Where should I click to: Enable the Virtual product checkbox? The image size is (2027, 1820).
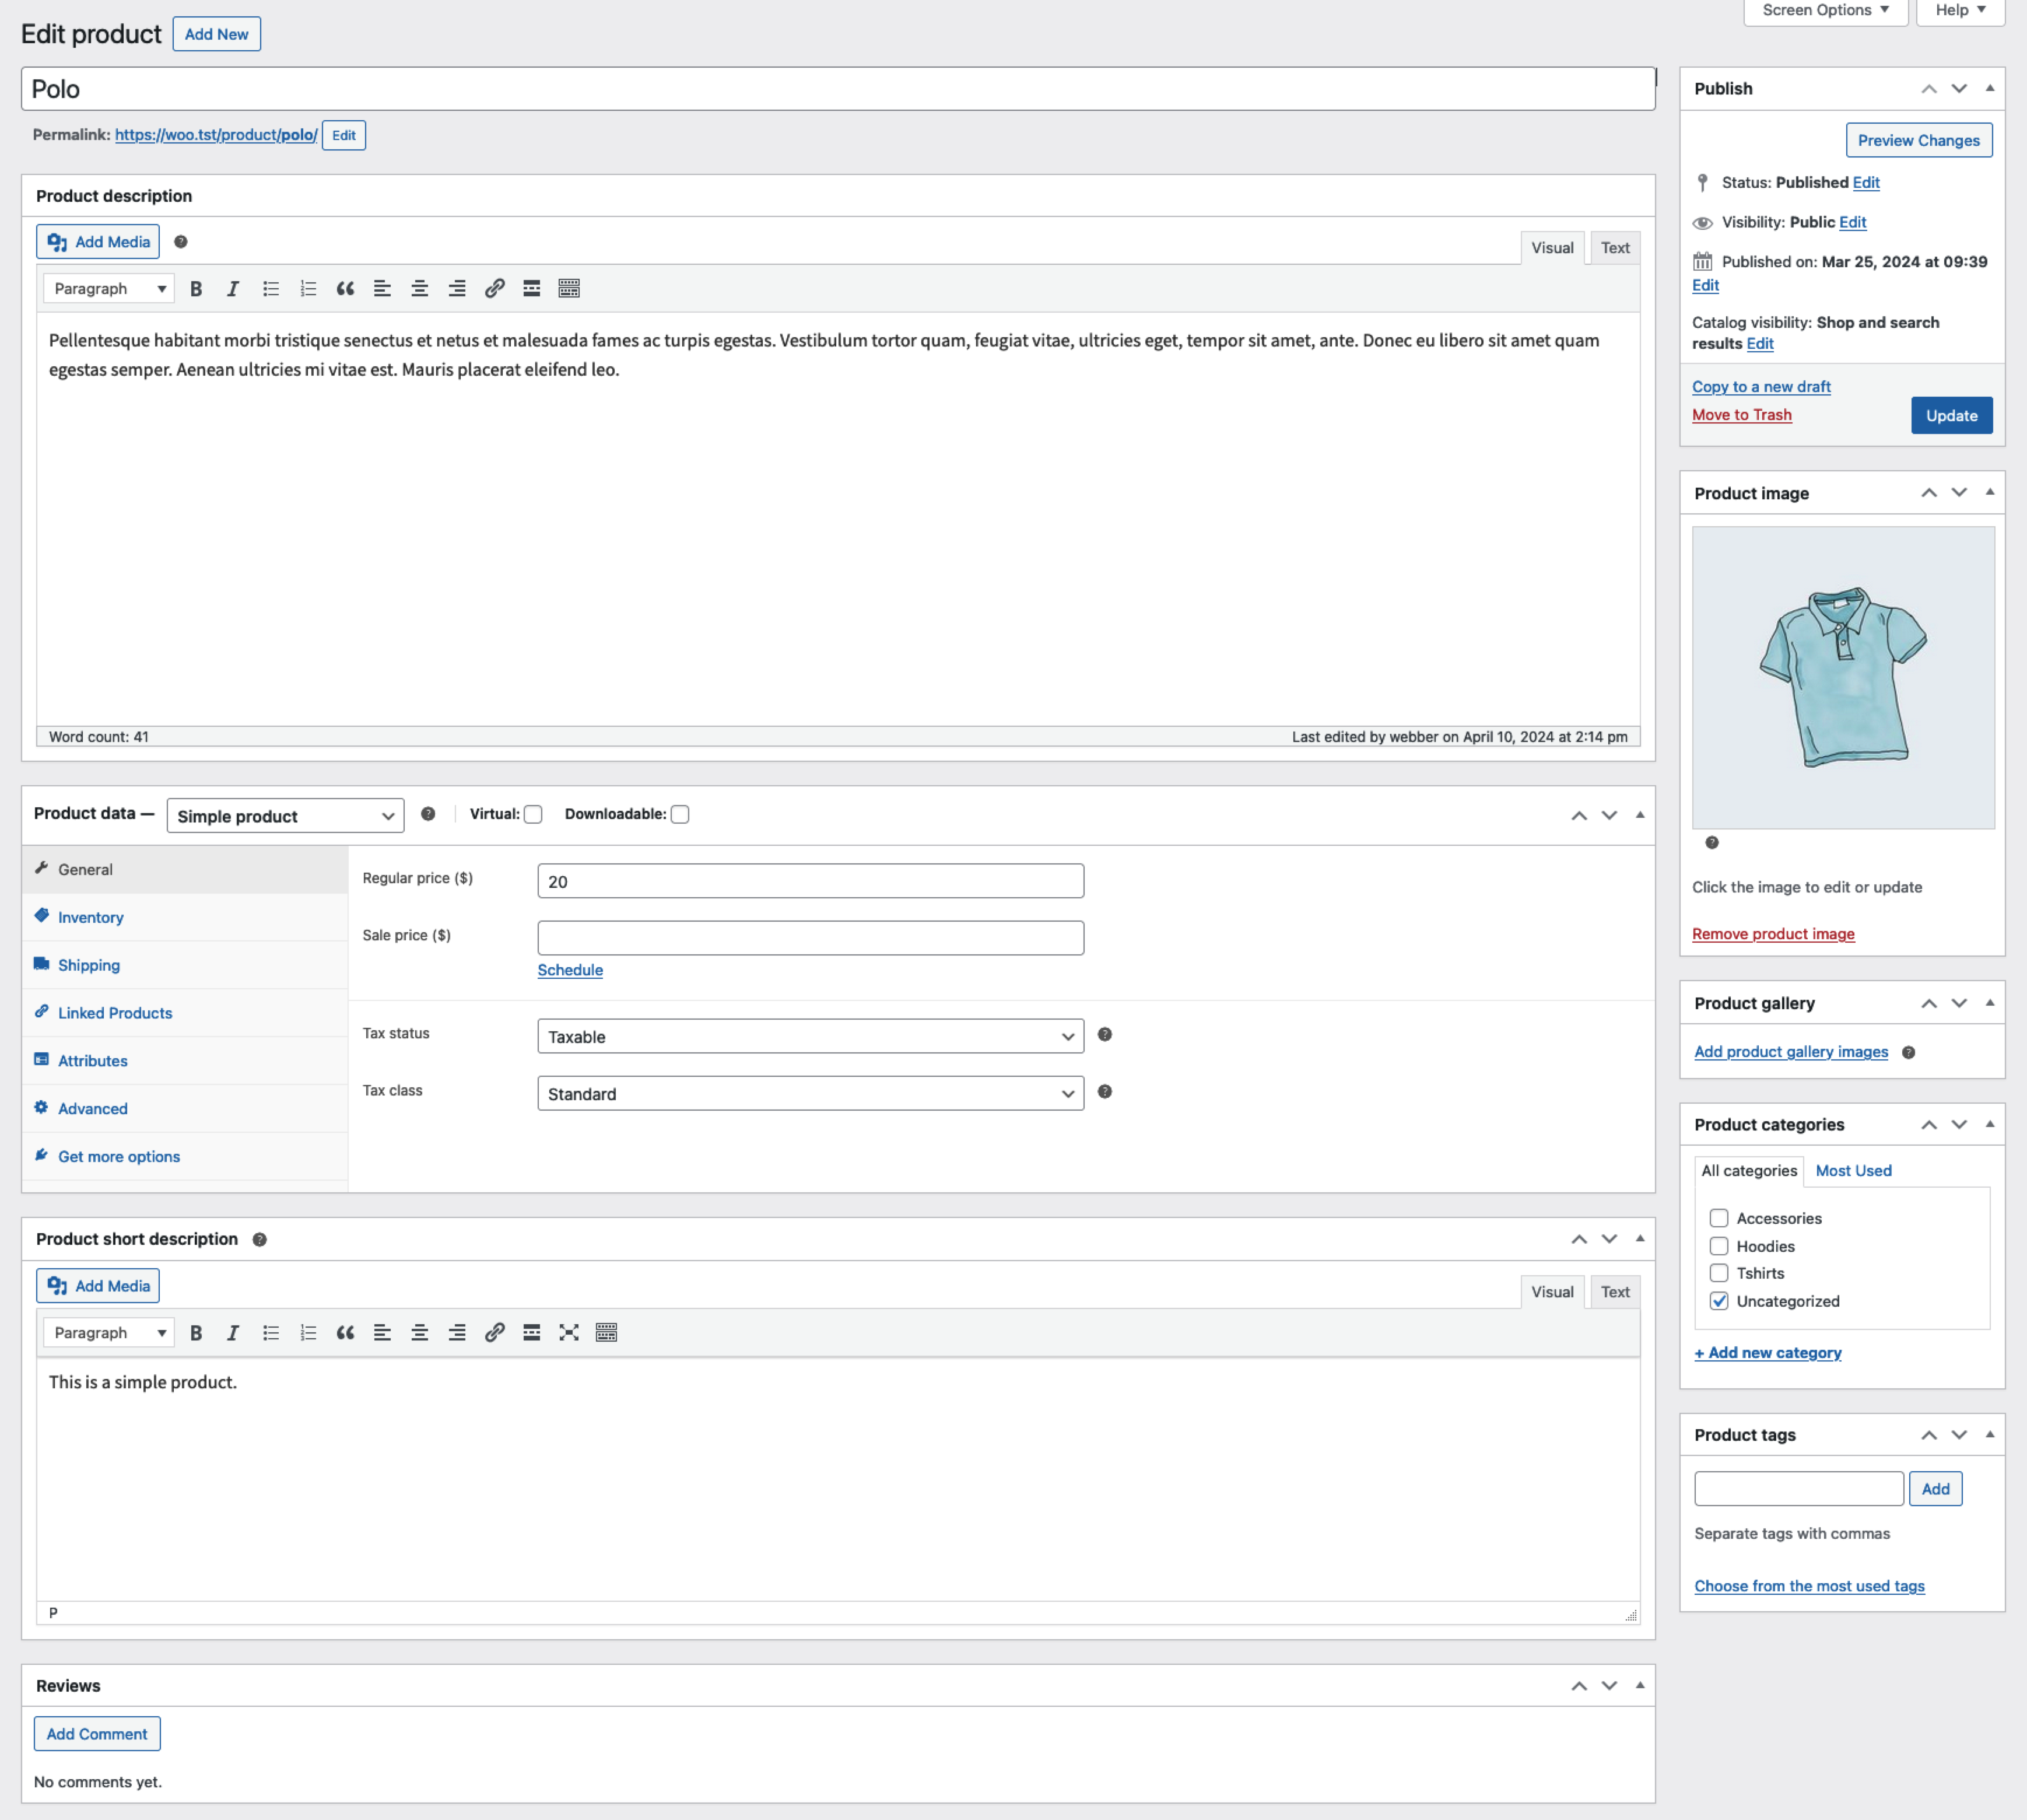pyautogui.click(x=532, y=814)
